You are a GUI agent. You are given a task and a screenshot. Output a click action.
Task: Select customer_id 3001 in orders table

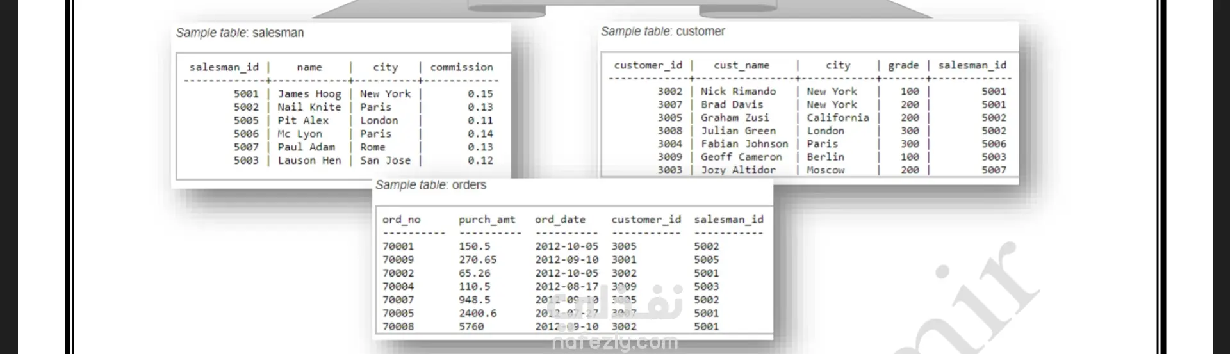624,260
